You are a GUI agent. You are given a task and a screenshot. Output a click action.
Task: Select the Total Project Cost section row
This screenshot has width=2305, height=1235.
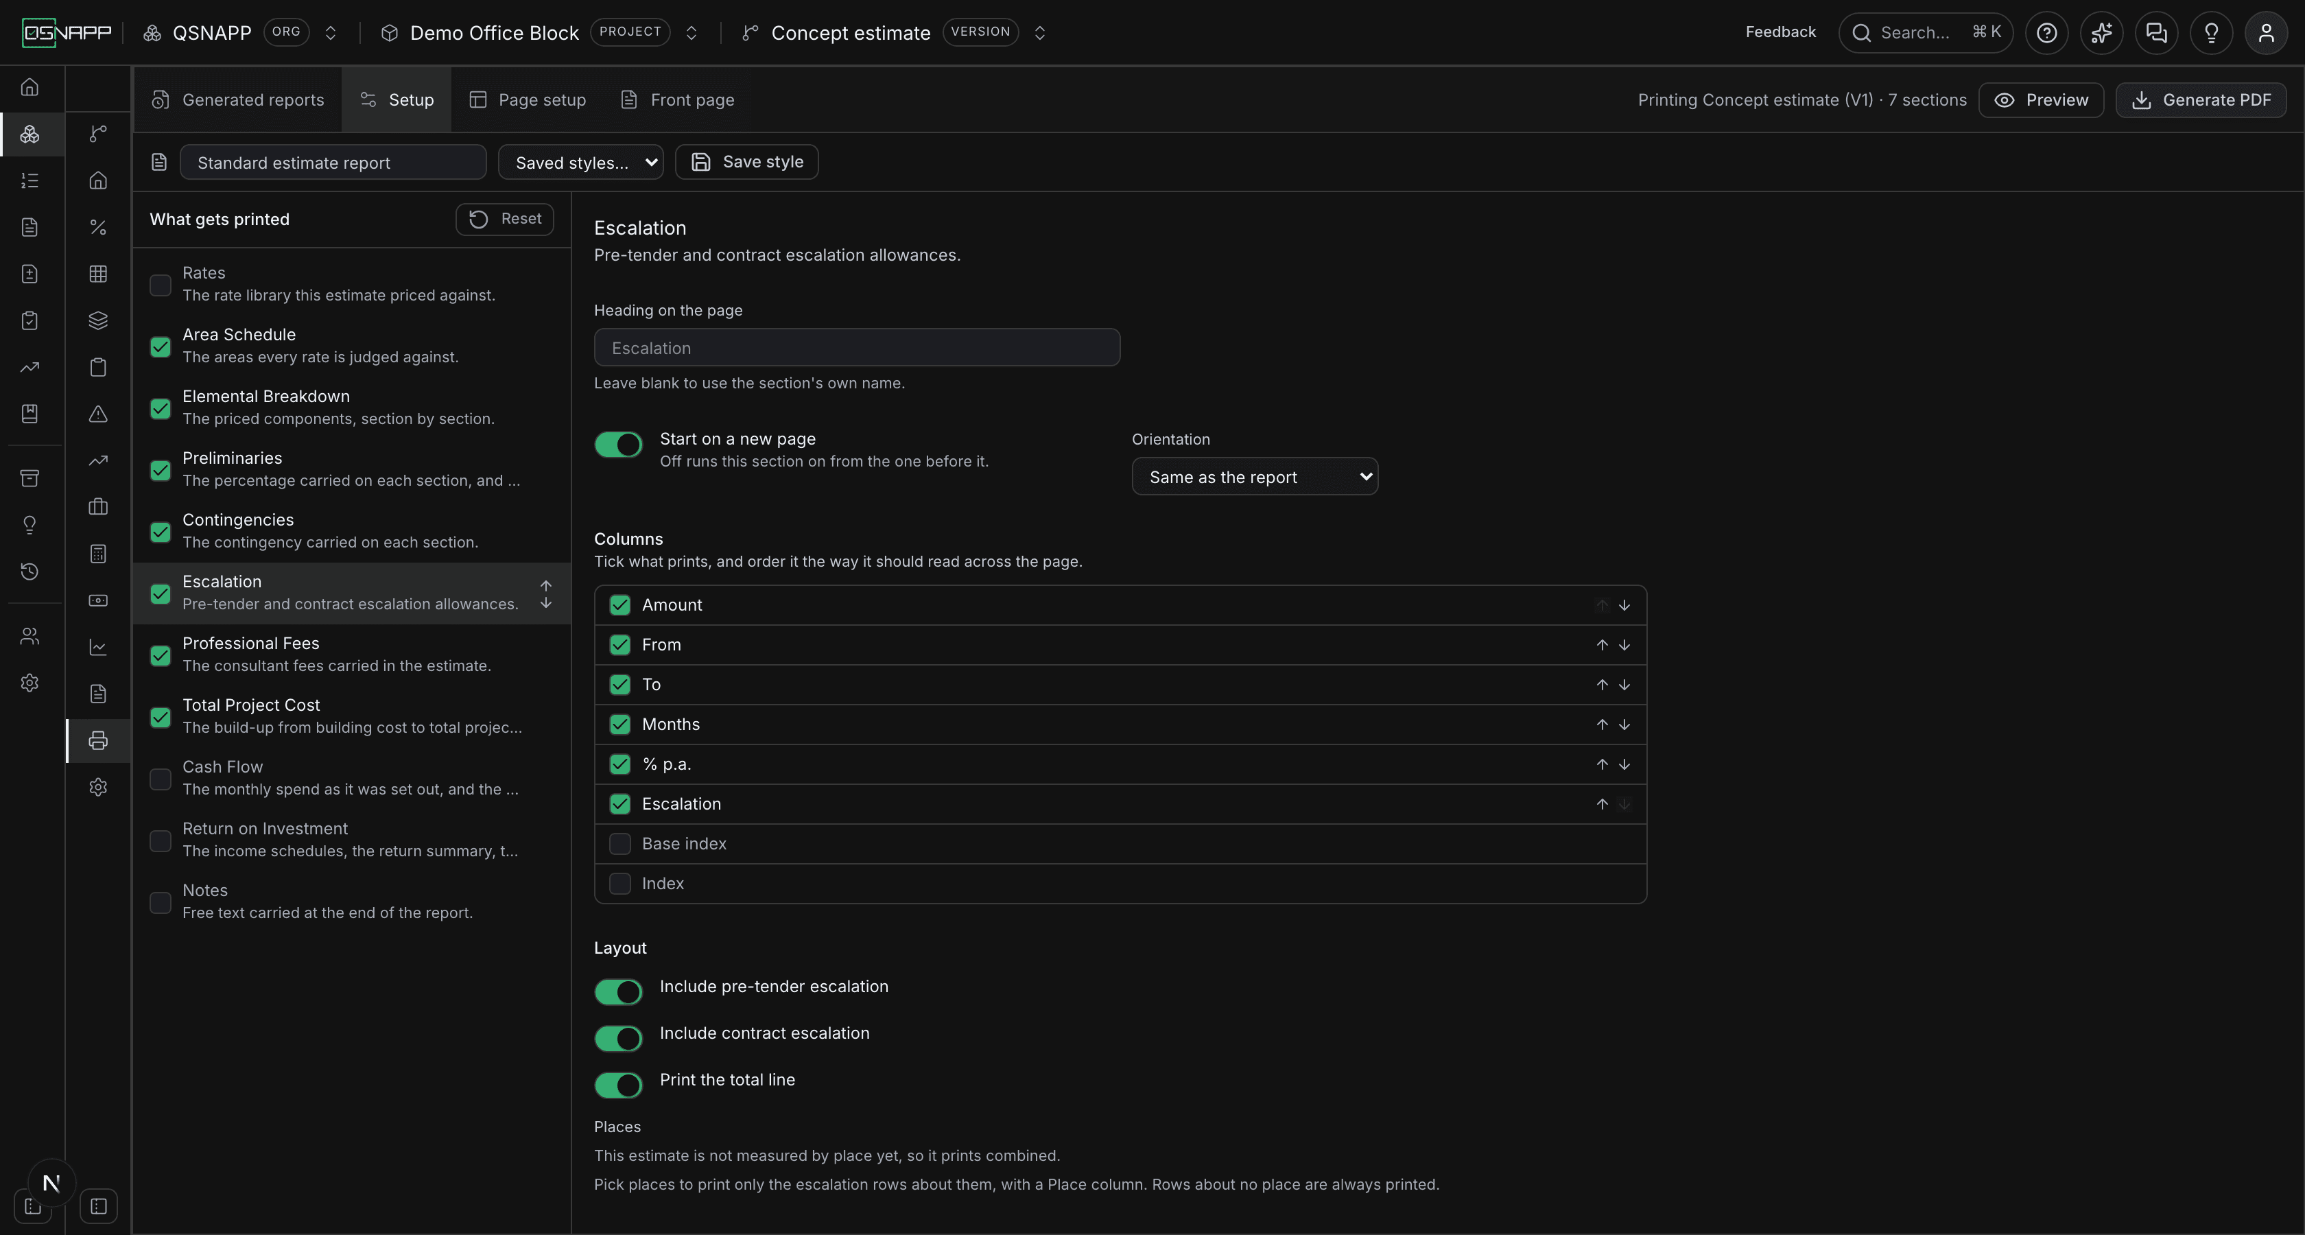tap(352, 716)
